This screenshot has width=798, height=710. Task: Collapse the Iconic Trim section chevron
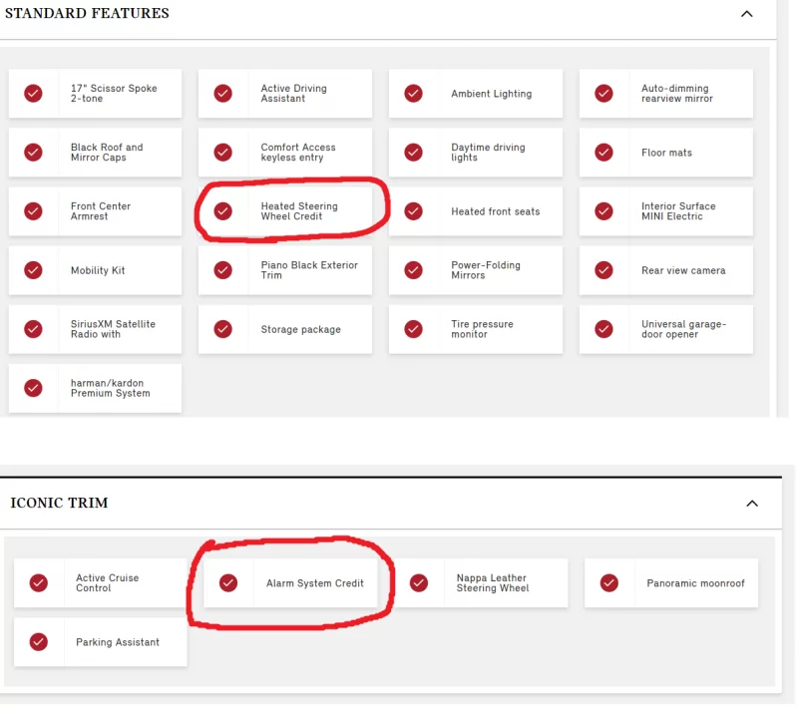[752, 504]
